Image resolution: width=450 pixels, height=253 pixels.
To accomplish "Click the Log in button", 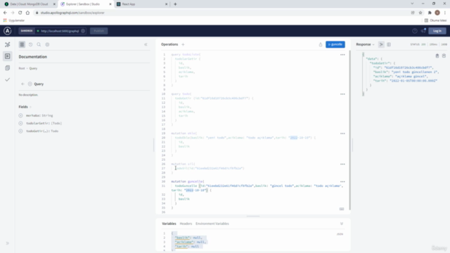I will [x=437, y=31].
